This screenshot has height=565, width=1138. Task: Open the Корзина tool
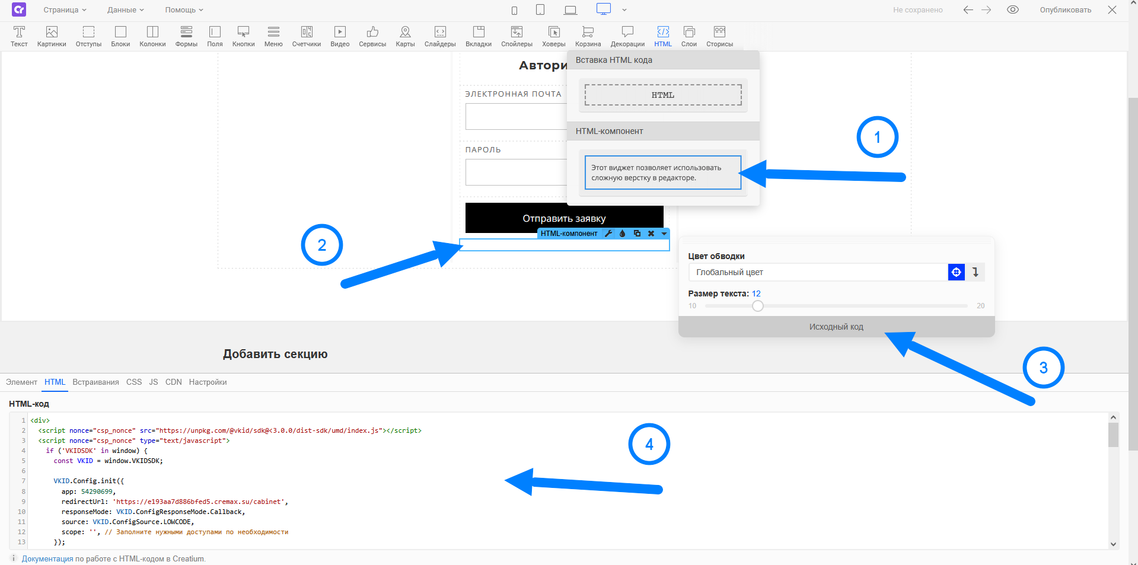(588, 36)
